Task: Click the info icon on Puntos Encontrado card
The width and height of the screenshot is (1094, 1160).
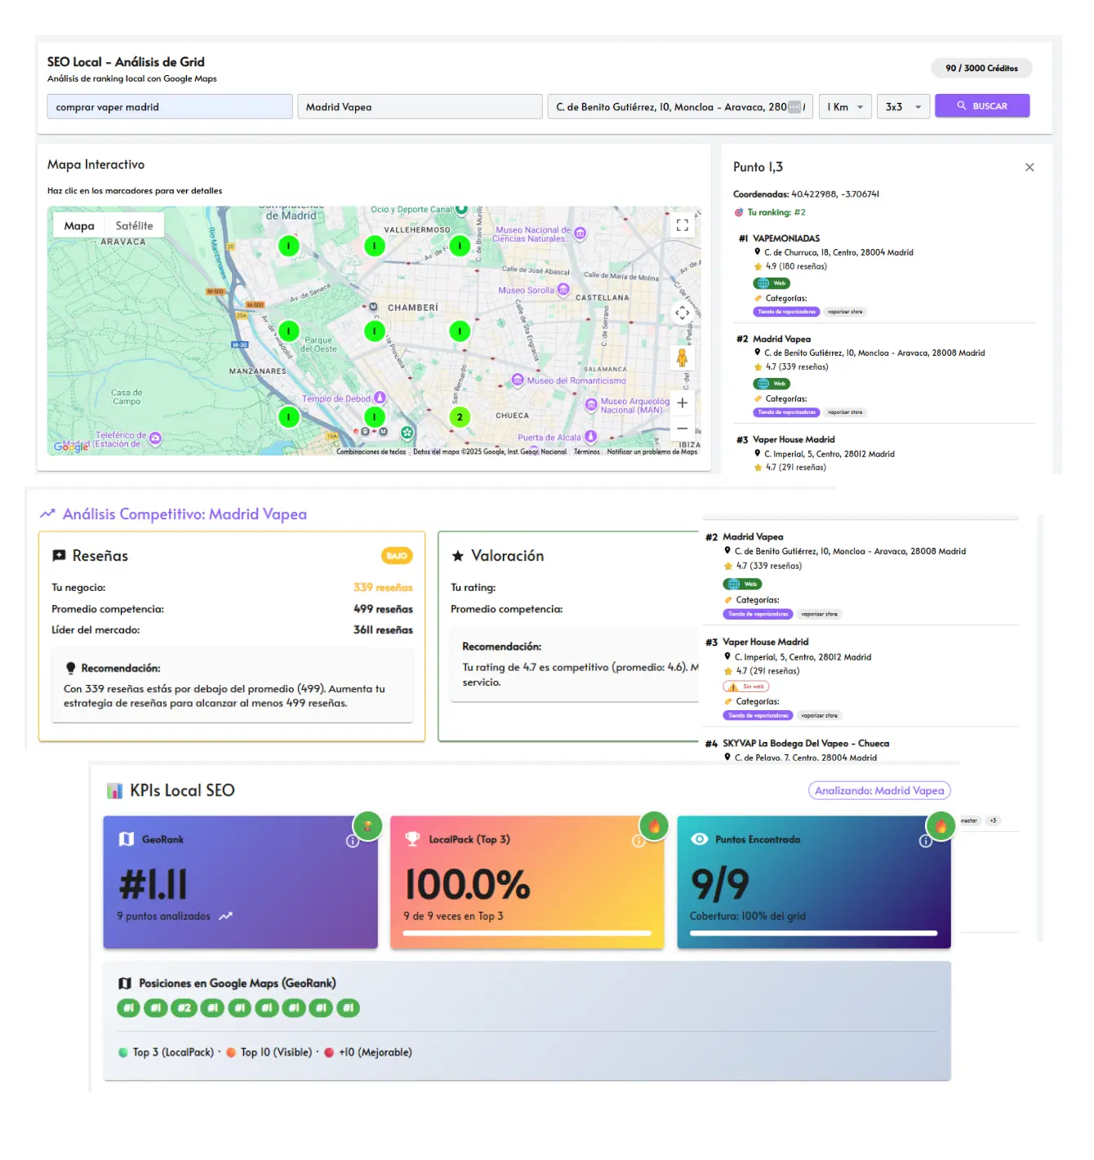Action: click(x=926, y=841)
